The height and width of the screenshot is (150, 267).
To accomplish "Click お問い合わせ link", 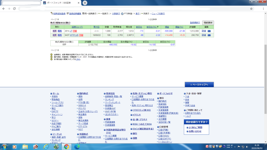I will (x=195, y=131).
